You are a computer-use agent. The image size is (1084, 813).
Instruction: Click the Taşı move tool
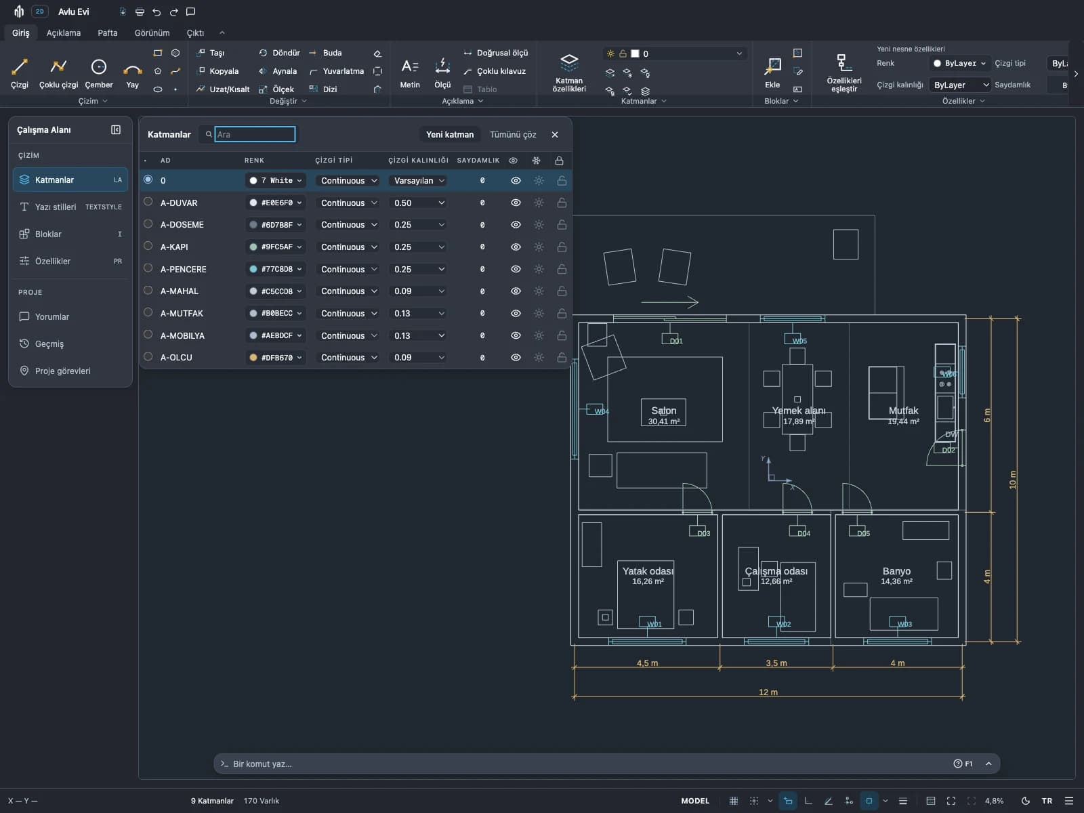(210, 53)
